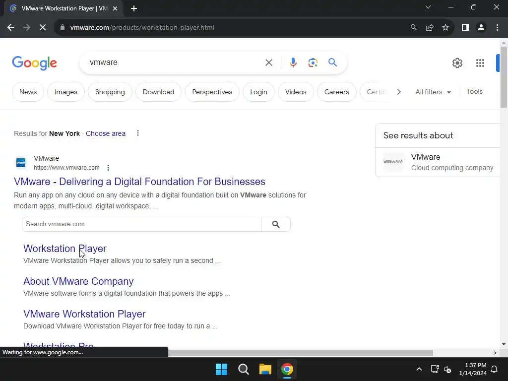Open Google apps grid
This screenshot has width=508, height=381.
pyautogui.click(x=480, y=63)
